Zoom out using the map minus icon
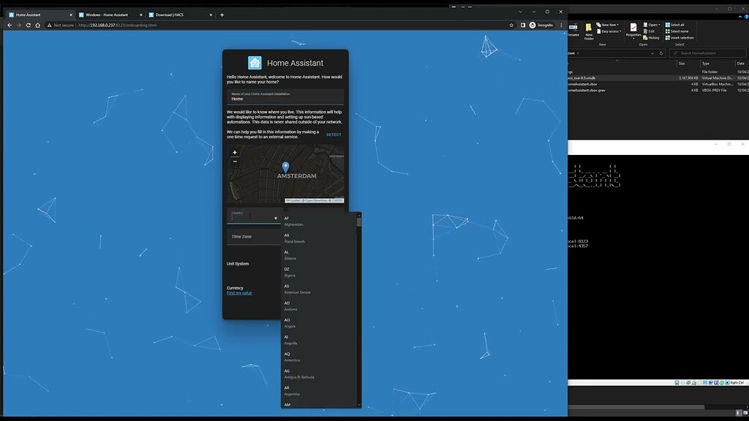Viewport: 749px width, 421px height. [x=234, y=159]
